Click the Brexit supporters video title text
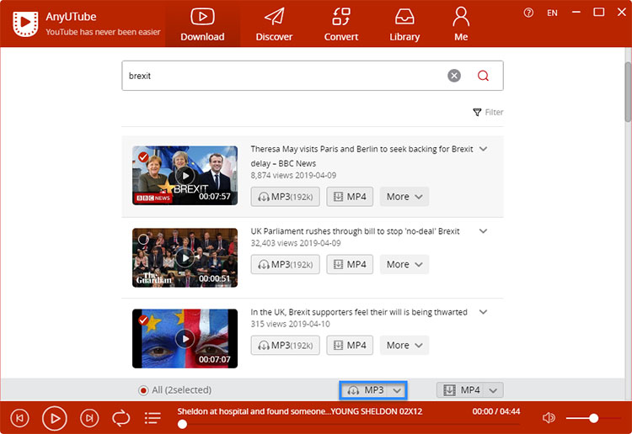This screenshot has width=632, height=434. tap(359, 312)
